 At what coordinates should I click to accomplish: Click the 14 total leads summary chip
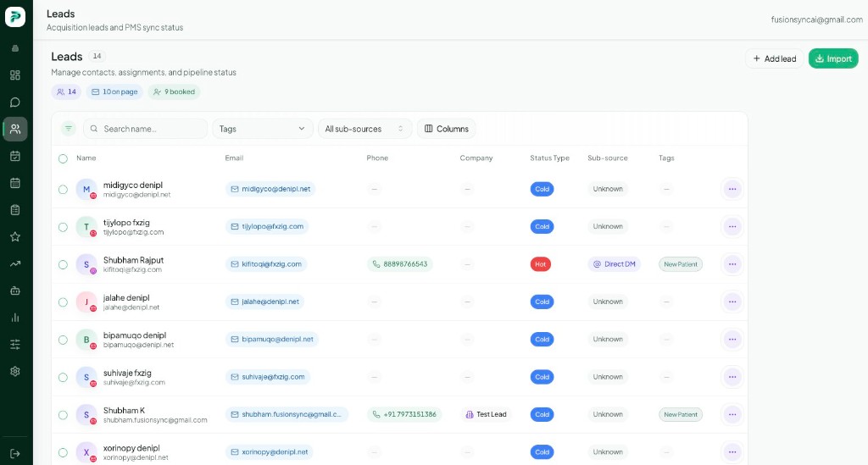(66, 91)
